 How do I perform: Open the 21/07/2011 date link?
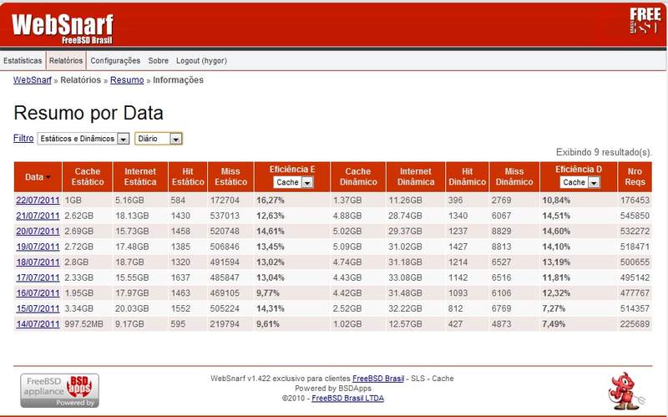pos(38,216)
